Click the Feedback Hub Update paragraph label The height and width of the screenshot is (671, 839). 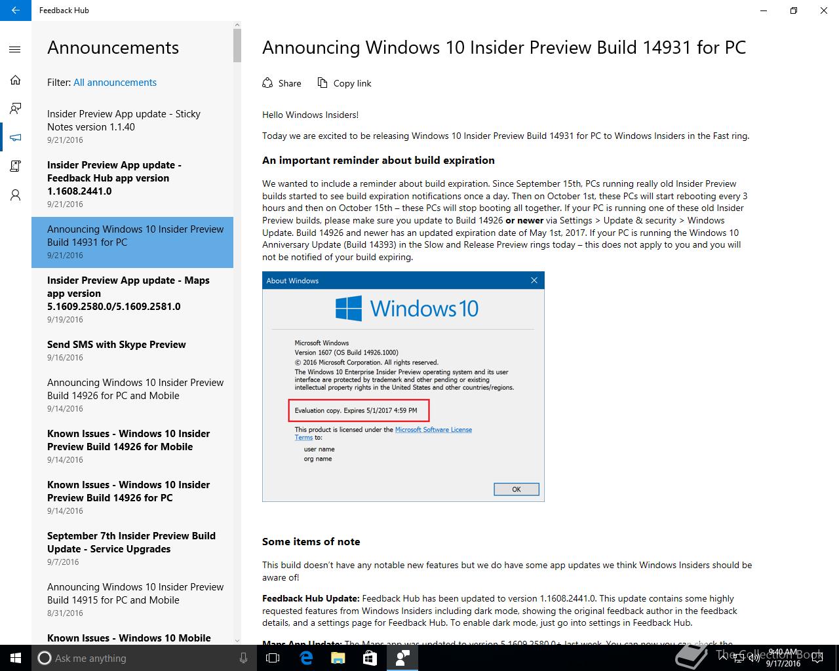(311, 598)
